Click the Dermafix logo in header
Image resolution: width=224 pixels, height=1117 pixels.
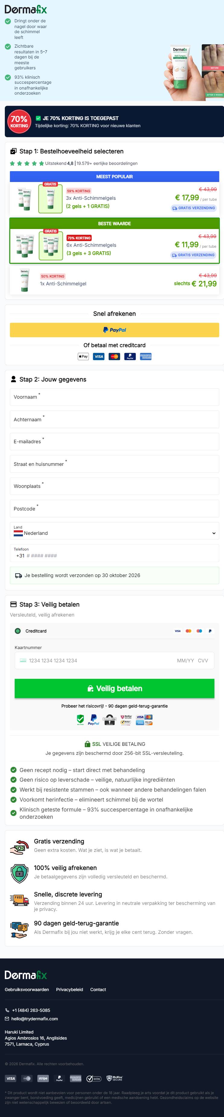26,10
